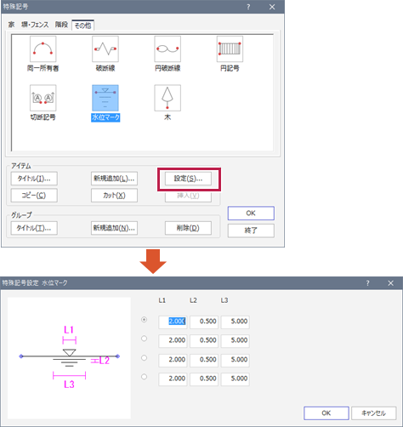Select the 円破断線 symbol icon

coord(167,48)
